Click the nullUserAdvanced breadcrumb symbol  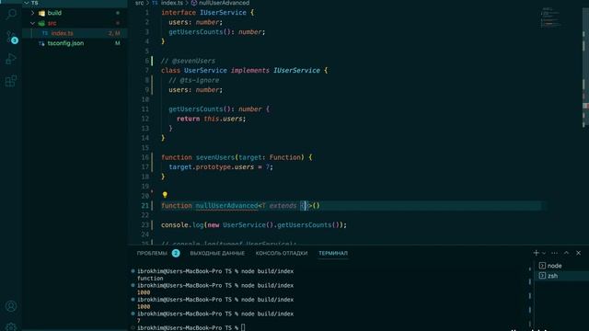coord(224,3)
